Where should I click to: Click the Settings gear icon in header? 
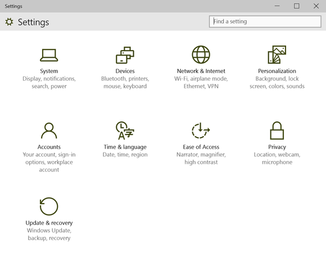point(9,22)
